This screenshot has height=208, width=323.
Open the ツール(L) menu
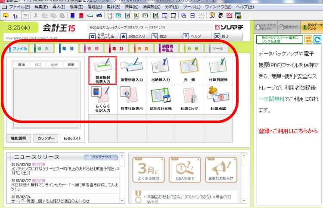pyautogui.click(x=193, y=7)
